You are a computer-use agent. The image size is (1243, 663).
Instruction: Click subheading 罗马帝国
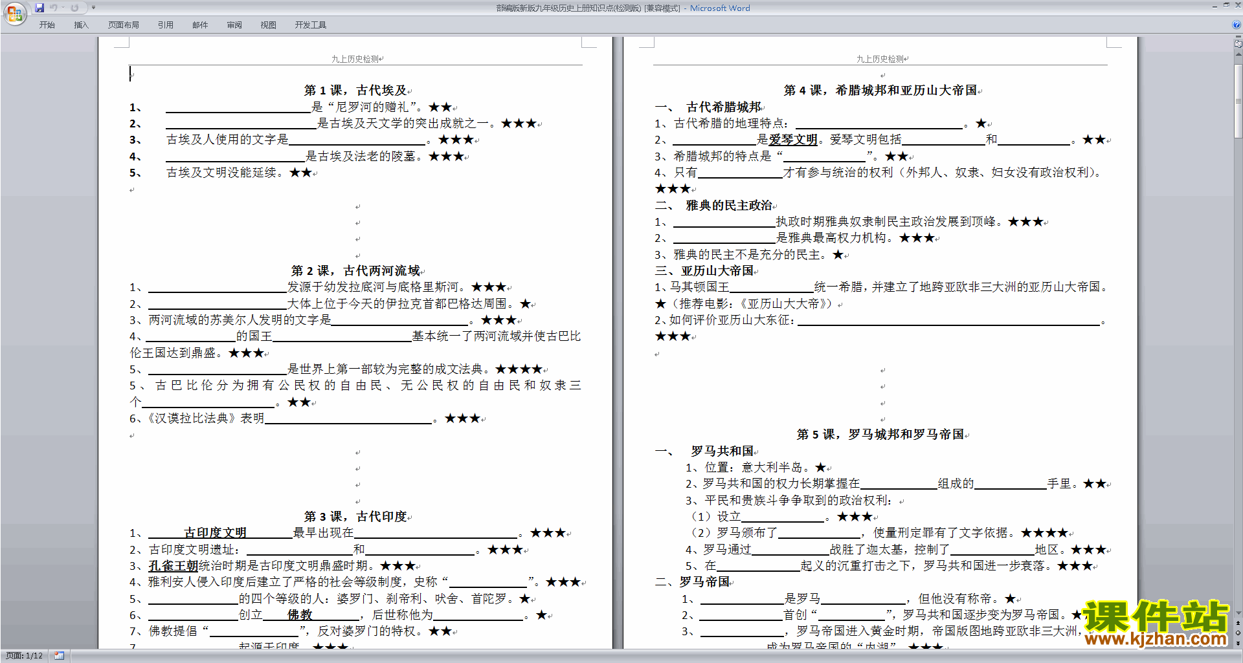tap(704, 581)
